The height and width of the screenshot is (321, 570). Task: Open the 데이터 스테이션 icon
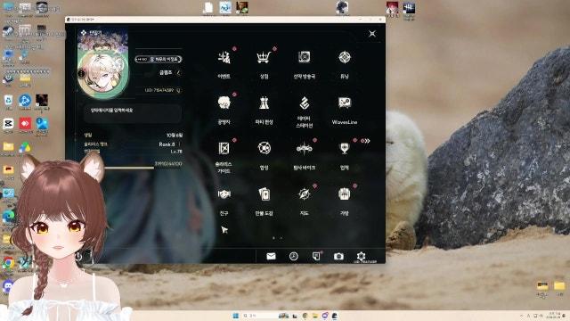tap(305, 103)
